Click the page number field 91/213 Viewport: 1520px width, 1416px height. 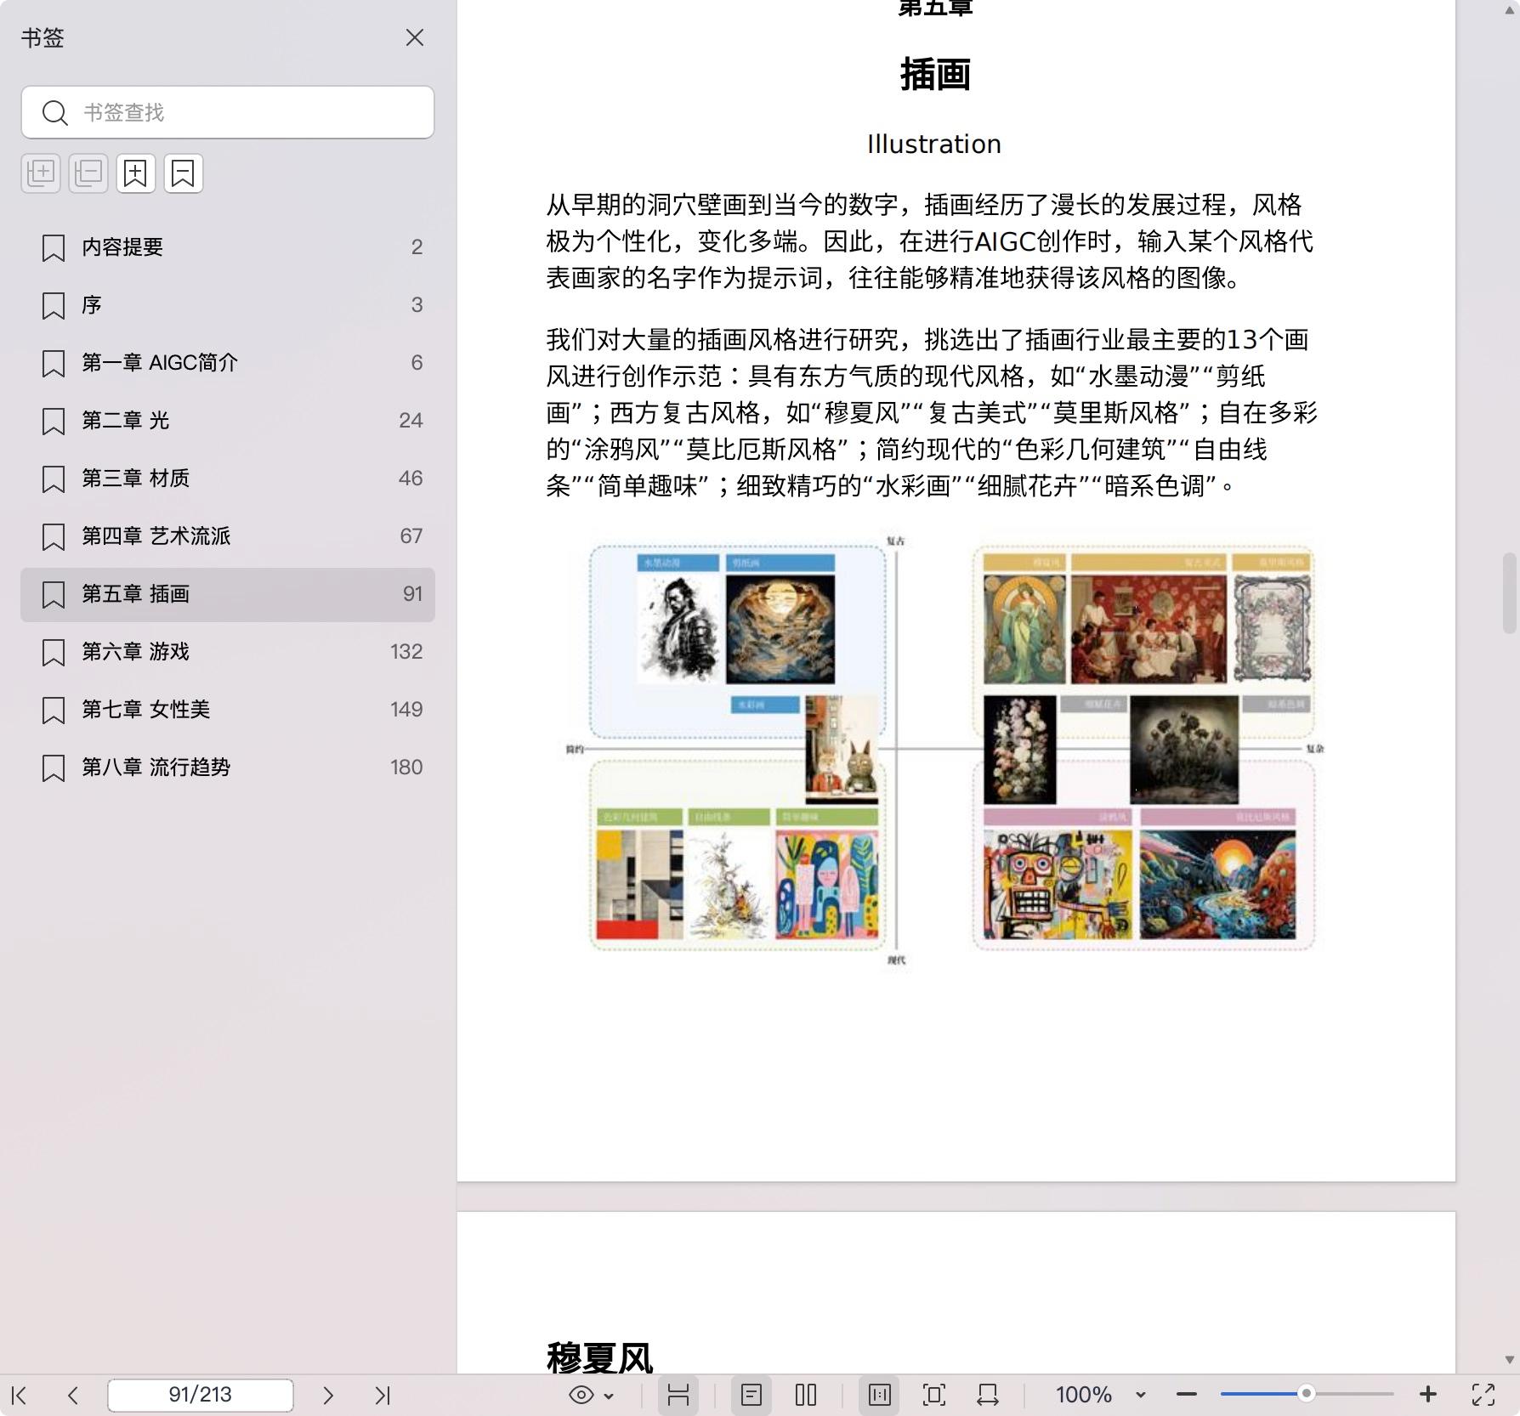point(201,1395)
